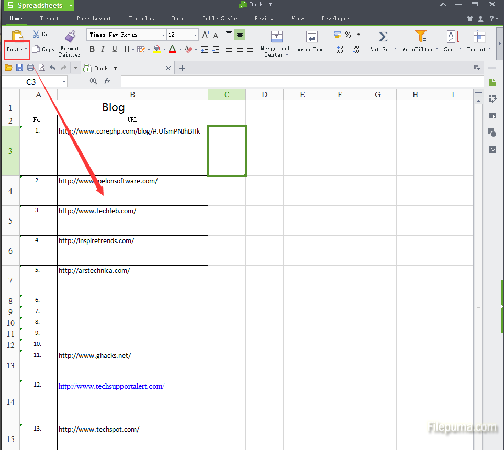Click the Cut scissors icon
The image size is (504, 450).
pos(36,34)
